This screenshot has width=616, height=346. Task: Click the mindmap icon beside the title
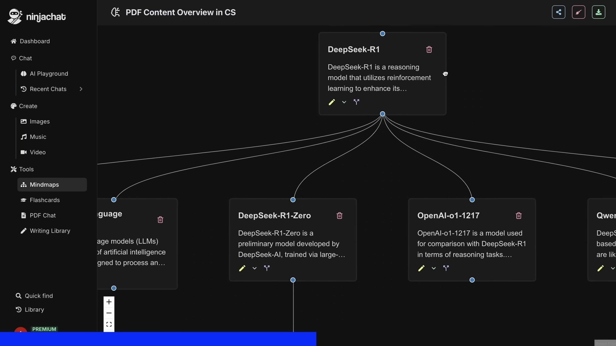pyautogui.click(x=115, y=12)
